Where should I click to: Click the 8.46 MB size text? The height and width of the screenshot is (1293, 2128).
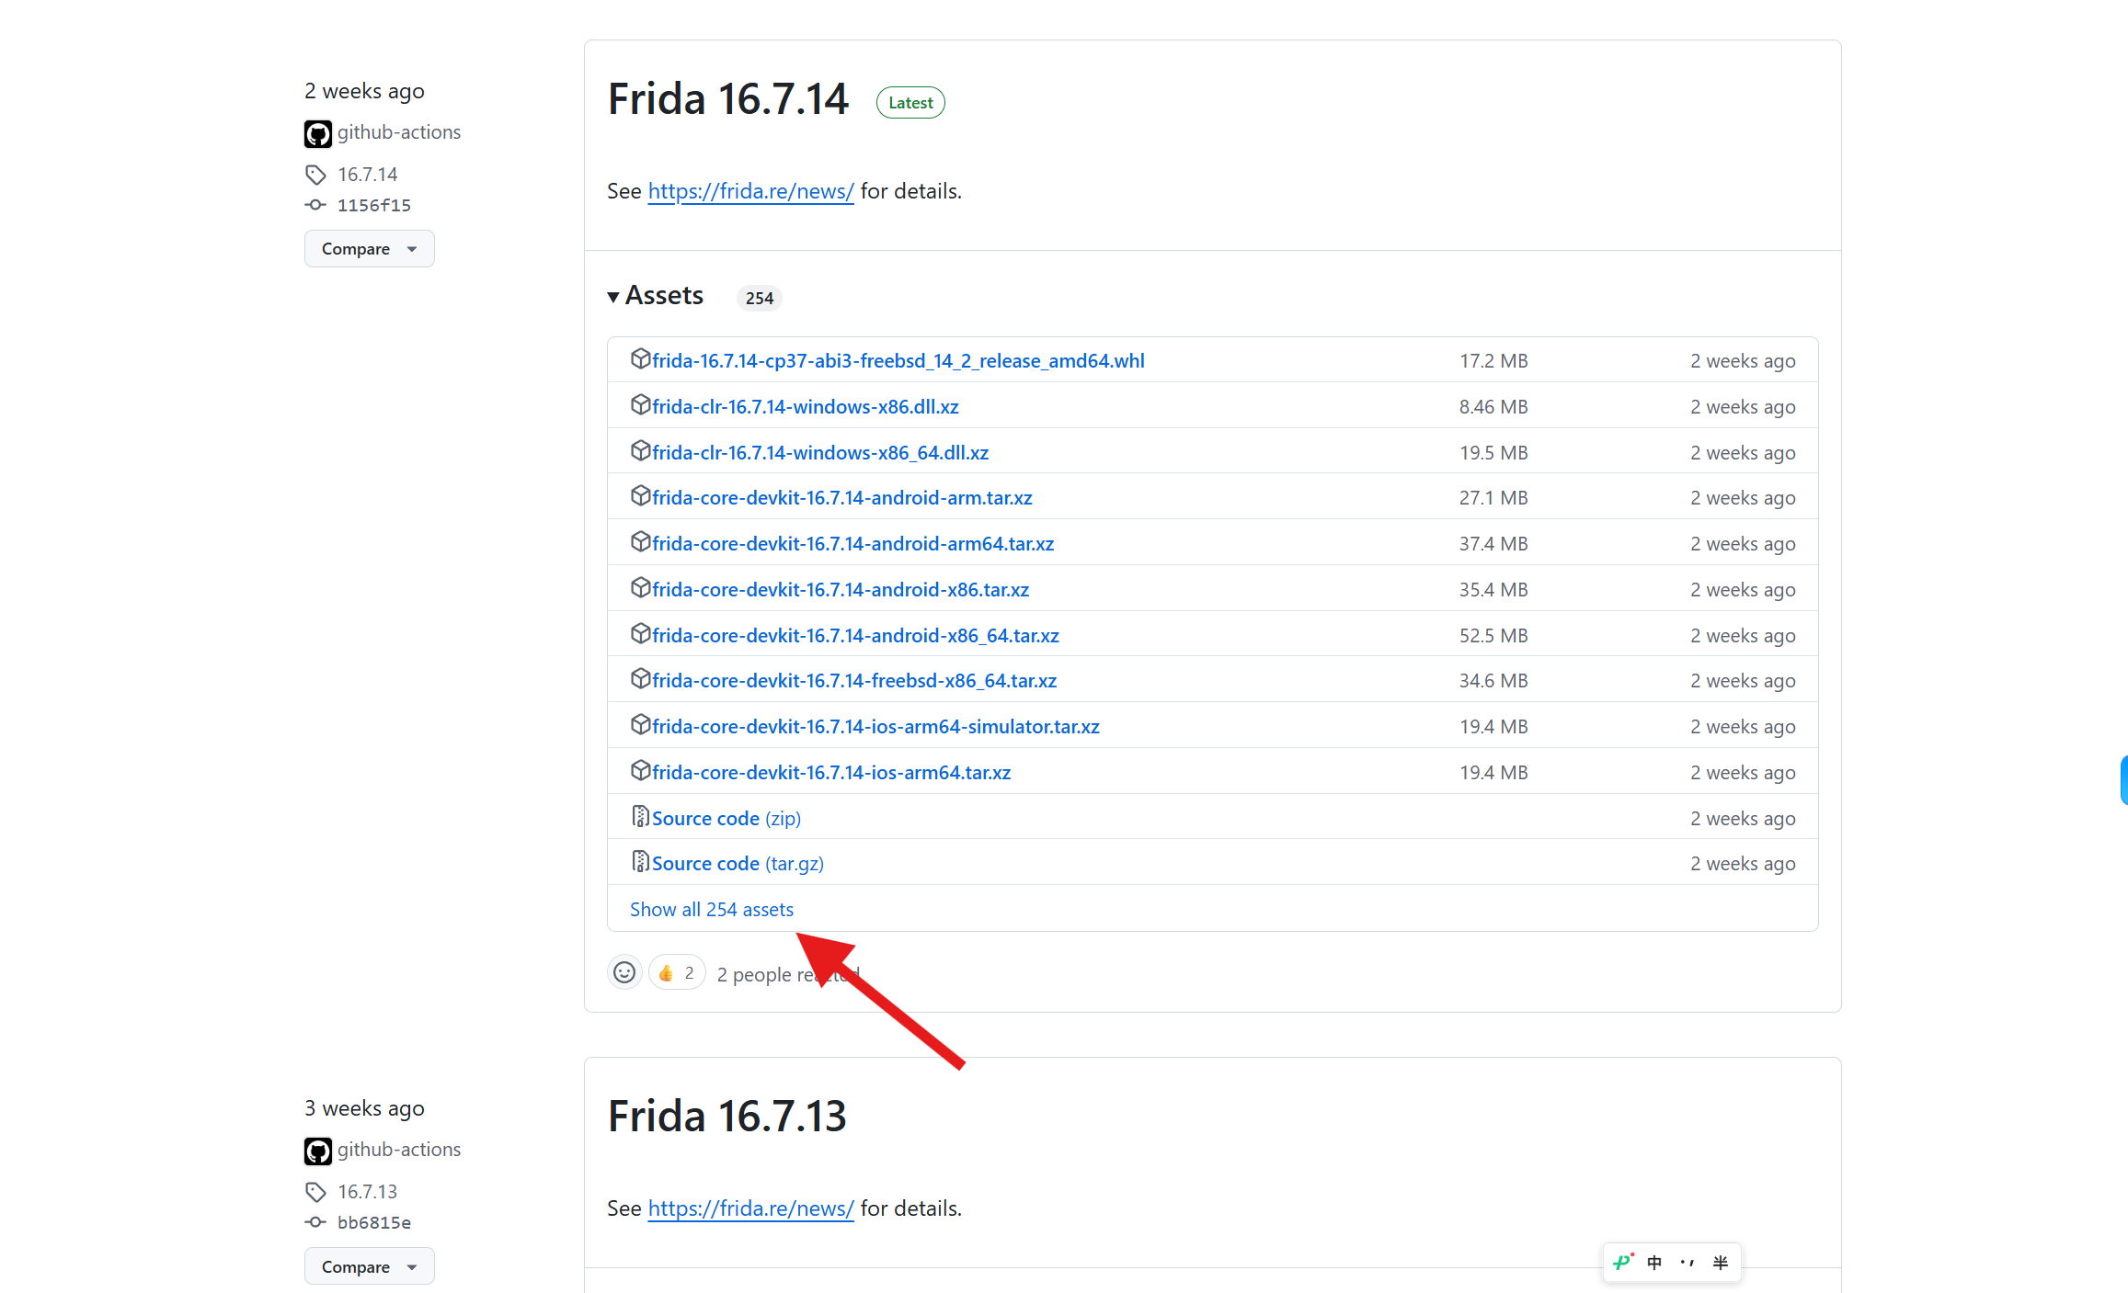coord(1493,407)
